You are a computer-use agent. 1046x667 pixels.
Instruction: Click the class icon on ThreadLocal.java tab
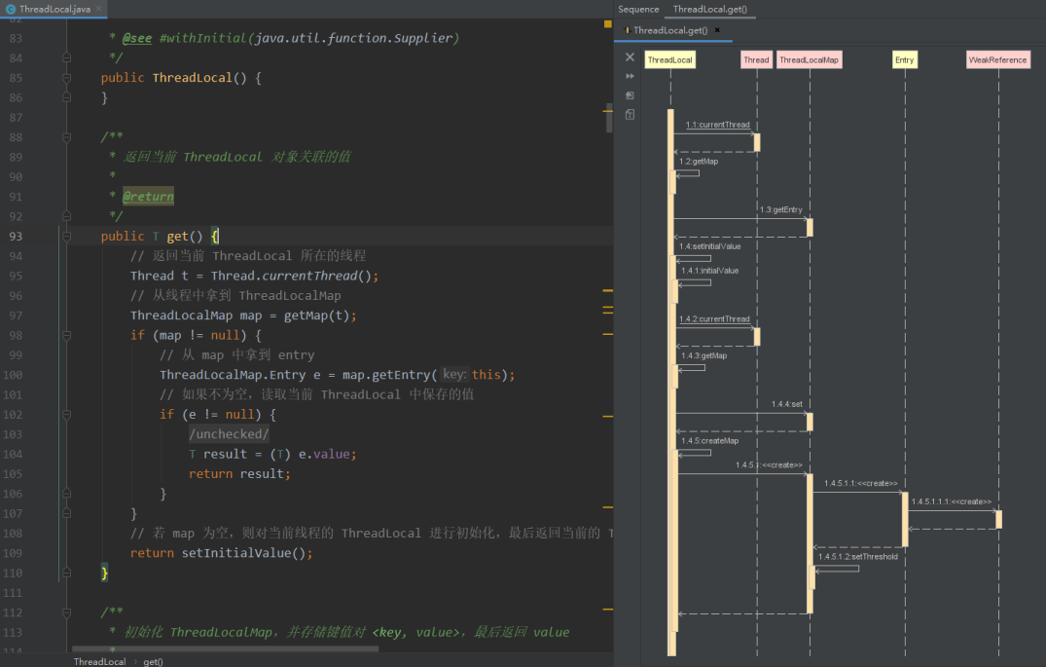click(x=10, y=9)
